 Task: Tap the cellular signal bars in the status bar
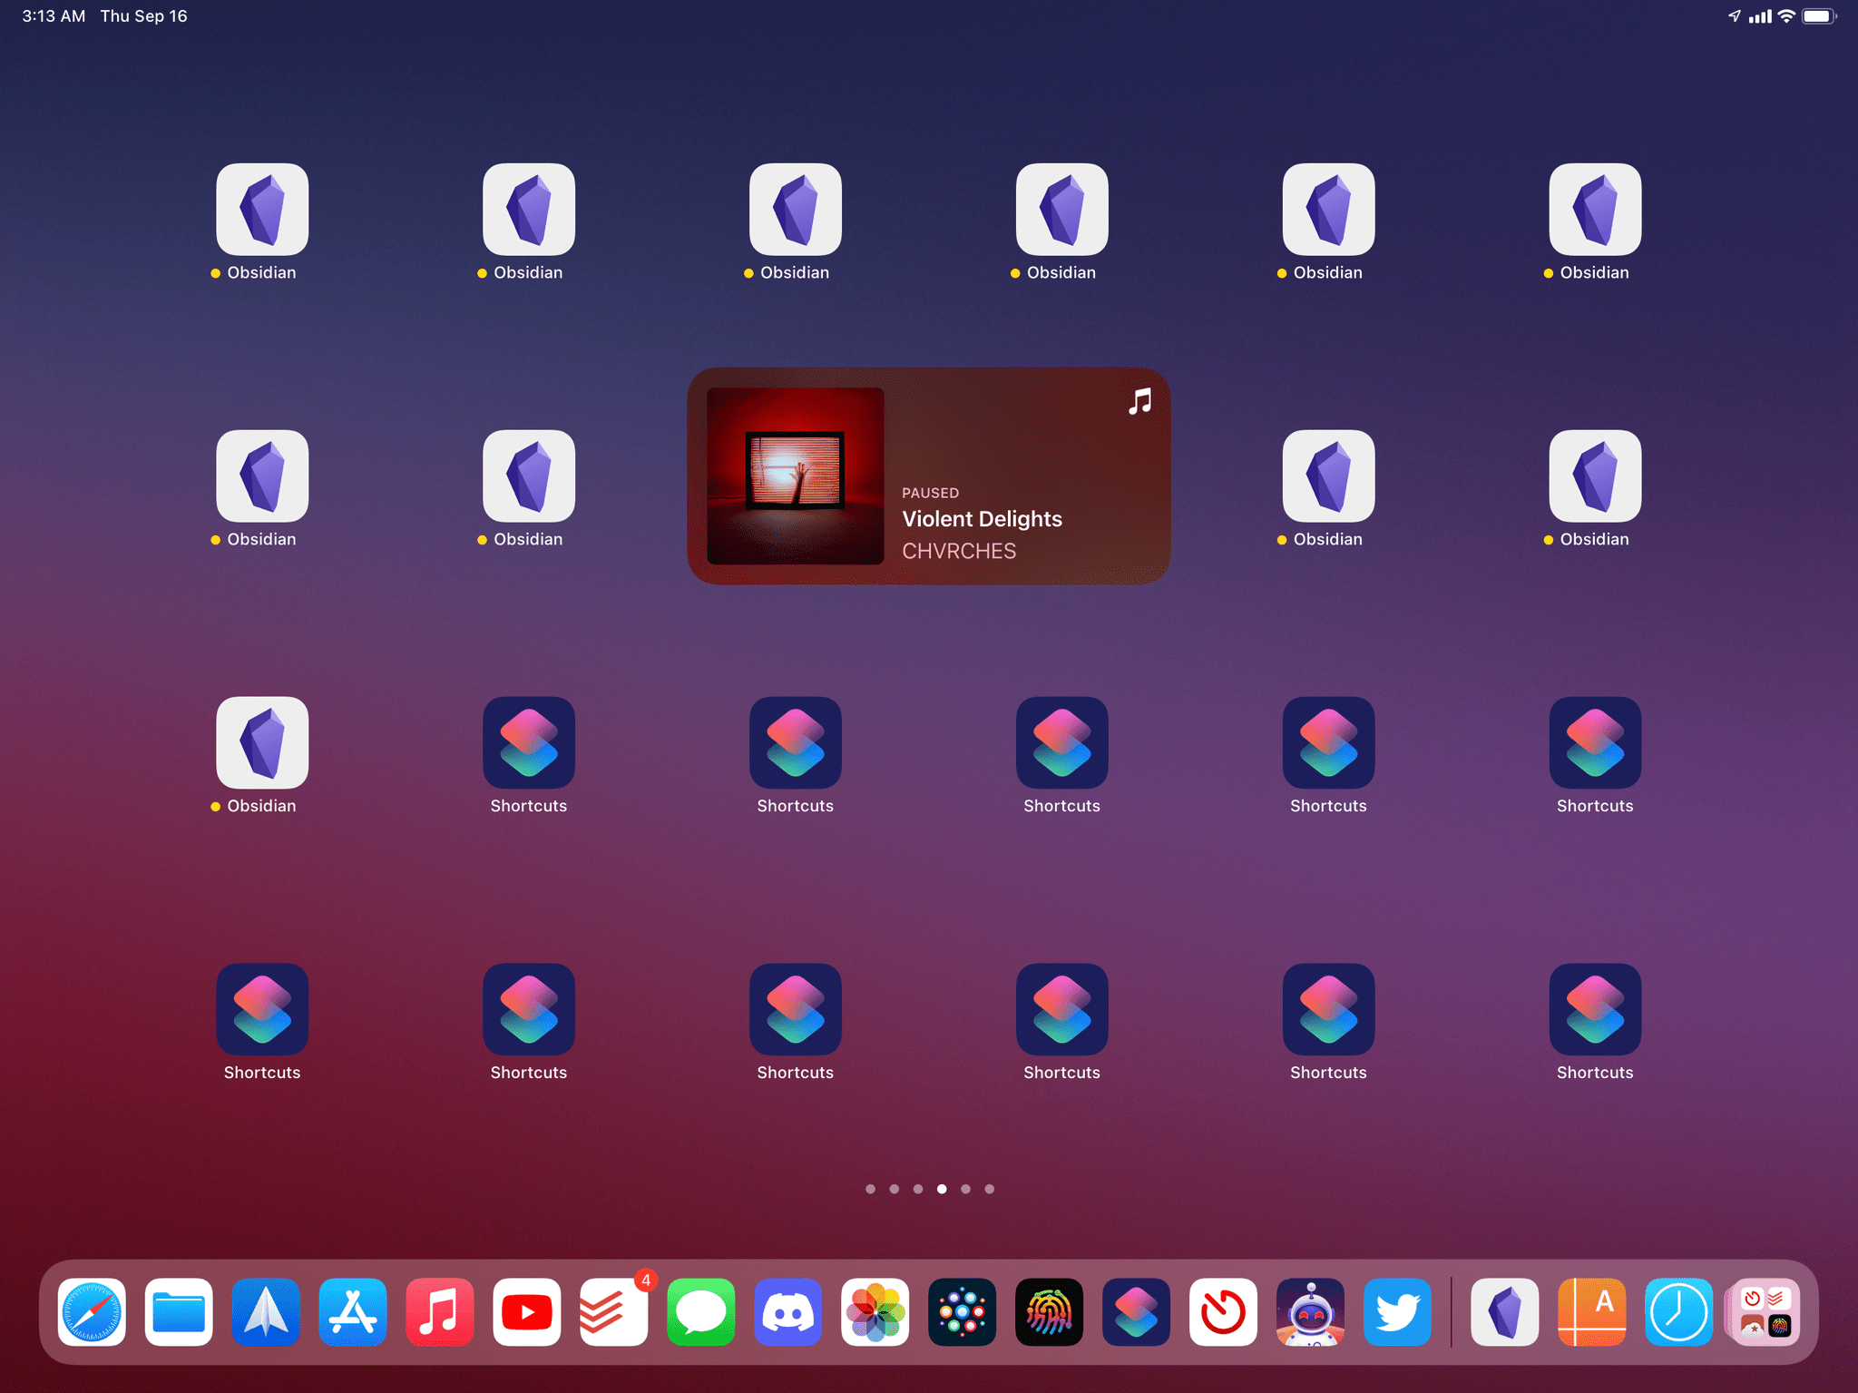tap(1760, 16)
